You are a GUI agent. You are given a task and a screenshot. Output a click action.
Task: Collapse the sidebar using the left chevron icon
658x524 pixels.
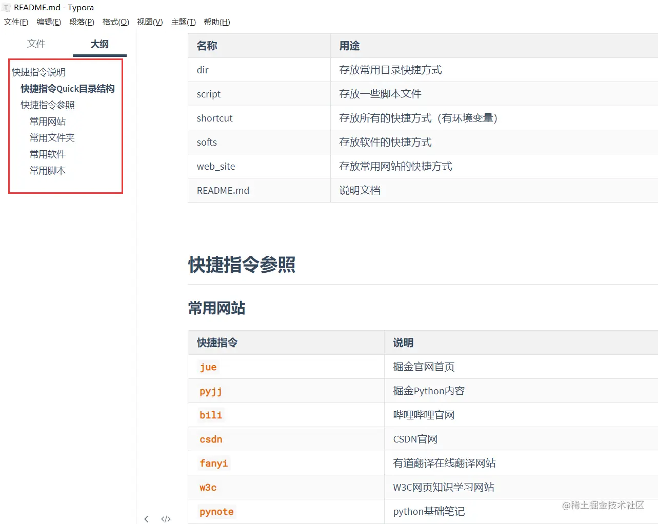146,518
